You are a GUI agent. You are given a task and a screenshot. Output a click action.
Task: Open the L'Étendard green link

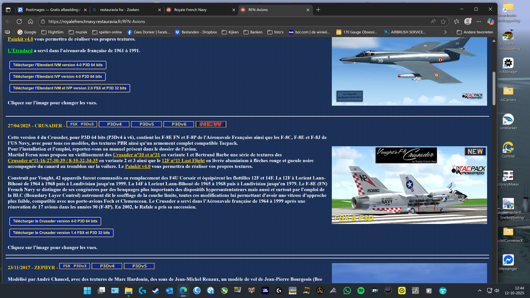(x=20, y=50)
